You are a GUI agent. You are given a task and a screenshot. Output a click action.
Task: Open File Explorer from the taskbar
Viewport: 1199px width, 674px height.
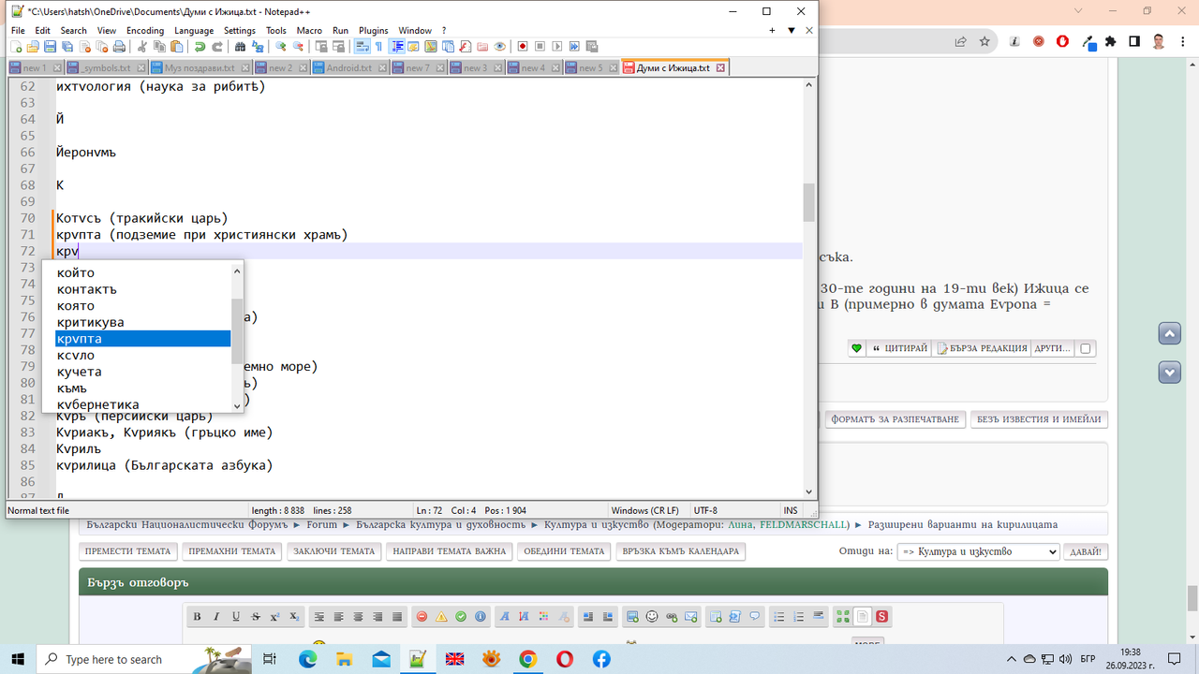click(x=344, y=659)
